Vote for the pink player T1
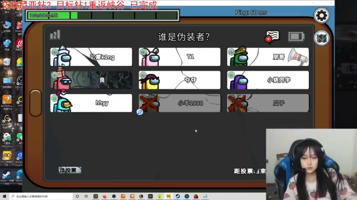The image size is (357, 200). pos(180,57)
